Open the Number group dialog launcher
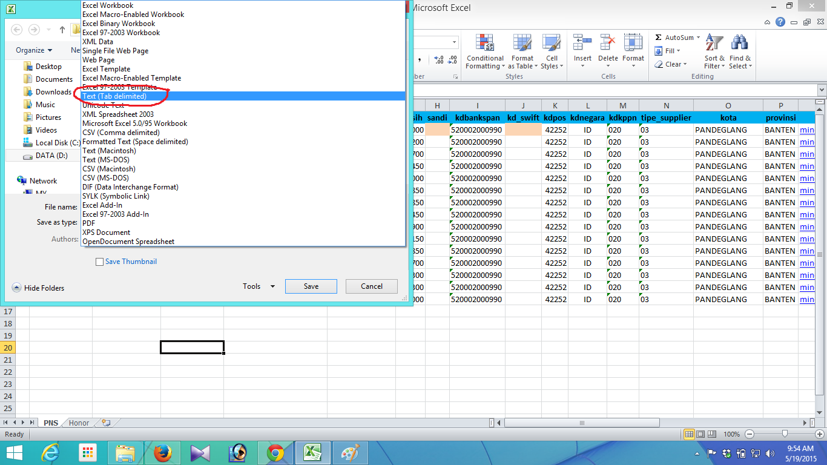 455,77
